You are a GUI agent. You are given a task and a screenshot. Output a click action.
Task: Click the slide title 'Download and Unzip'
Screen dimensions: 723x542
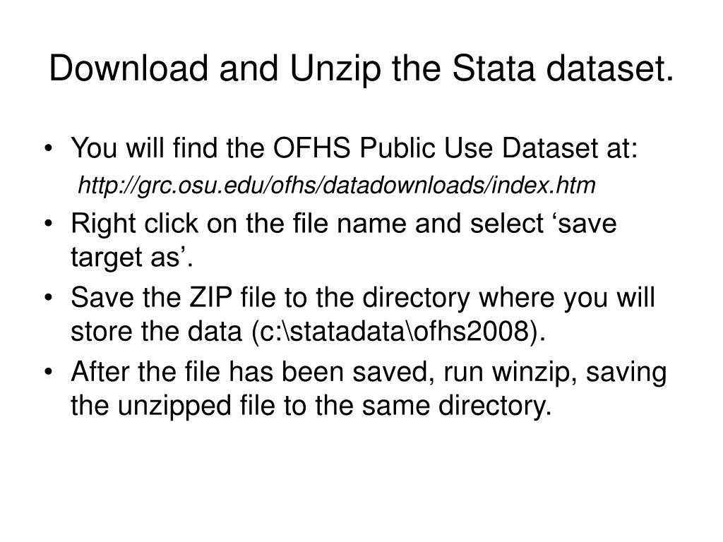coord(215,68)
